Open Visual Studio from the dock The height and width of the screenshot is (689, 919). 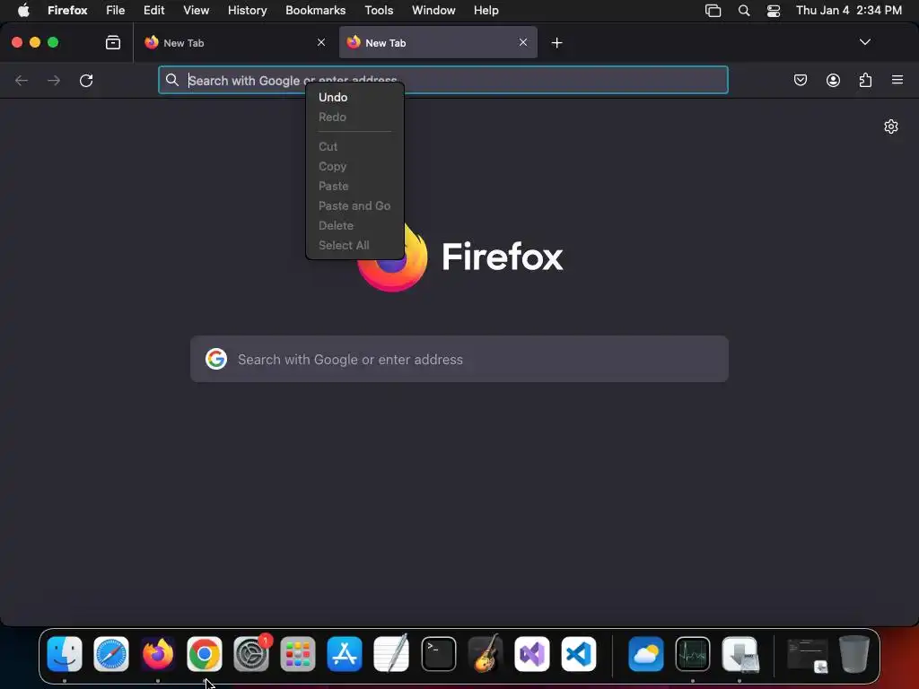[x=531, y=654]
